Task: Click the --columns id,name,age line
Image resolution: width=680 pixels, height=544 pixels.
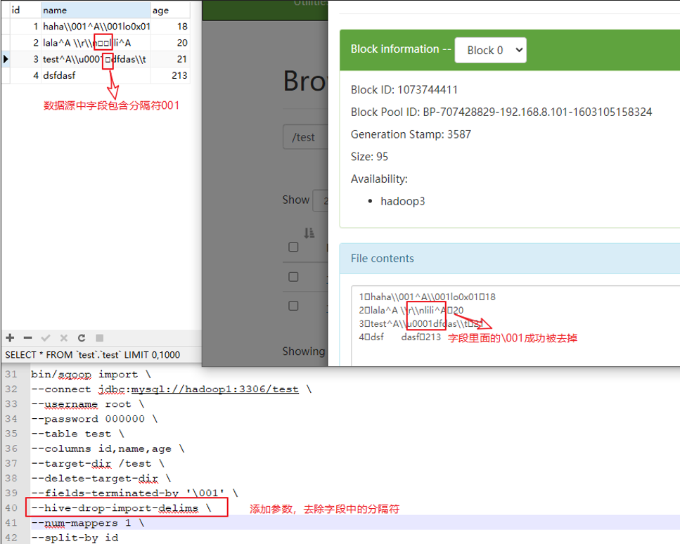Action: pos(108,448)
